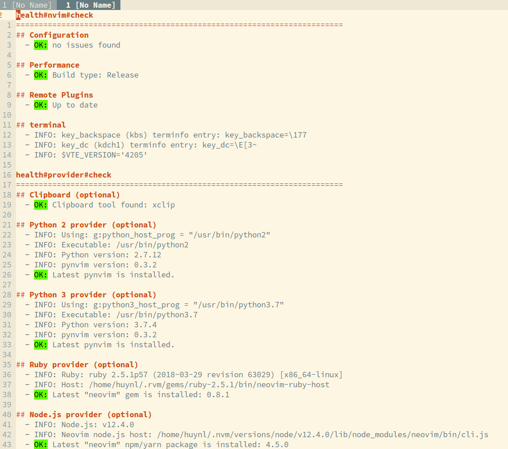Click the neovim-ruby-host path line

point(177,385)
